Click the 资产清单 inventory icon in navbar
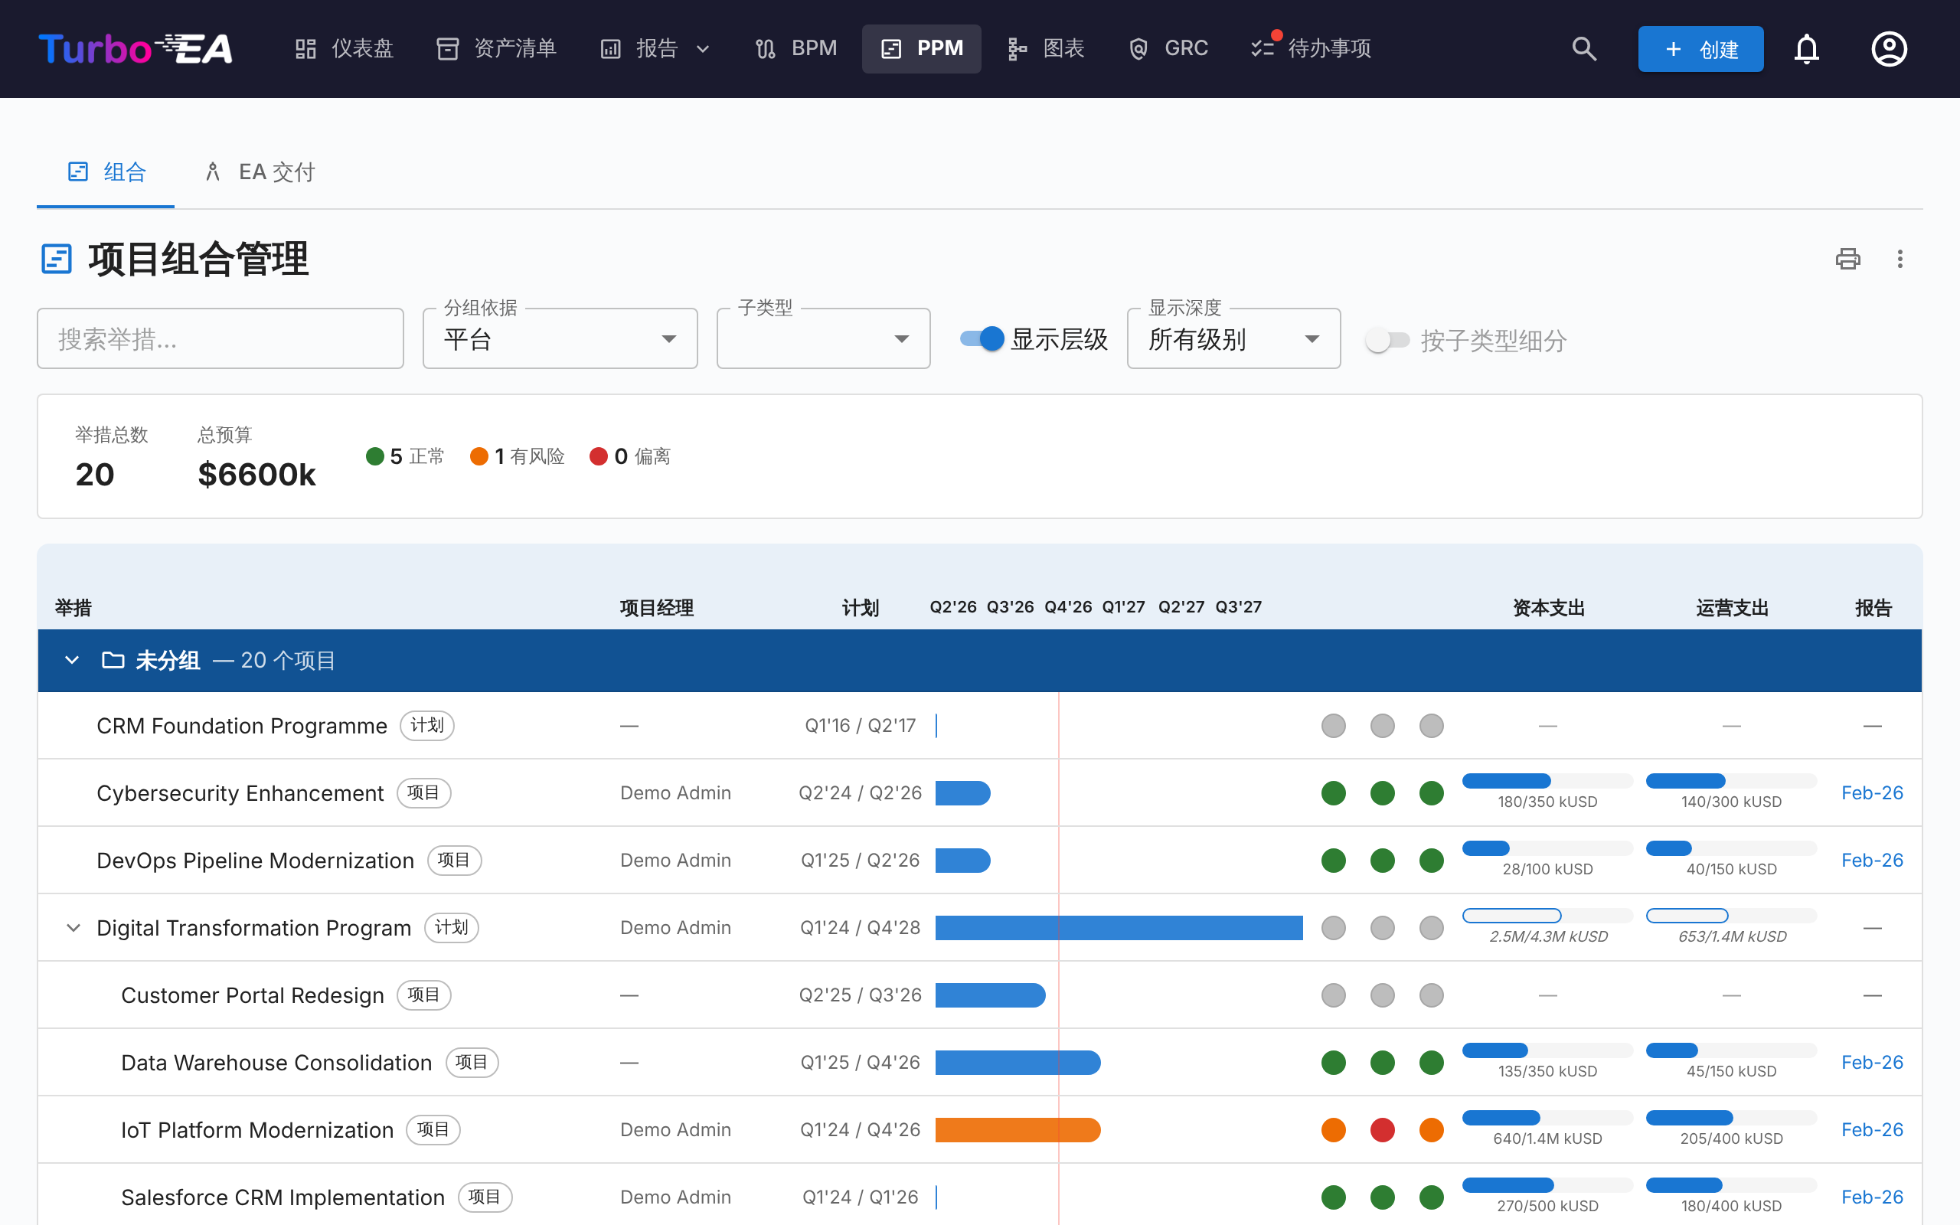Viewport: 1960px width, 1225px height. 447,48
